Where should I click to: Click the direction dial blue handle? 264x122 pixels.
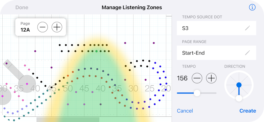[239, 85]
